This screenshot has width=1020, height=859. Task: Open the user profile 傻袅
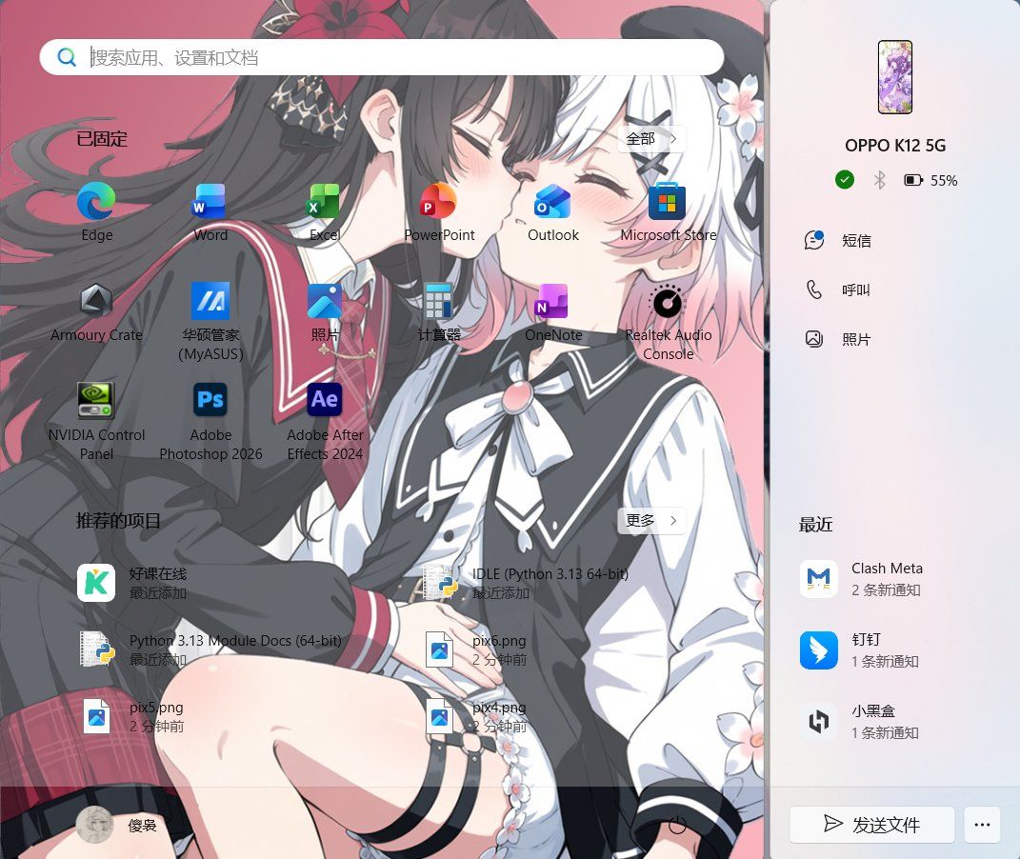coord(117,825)
